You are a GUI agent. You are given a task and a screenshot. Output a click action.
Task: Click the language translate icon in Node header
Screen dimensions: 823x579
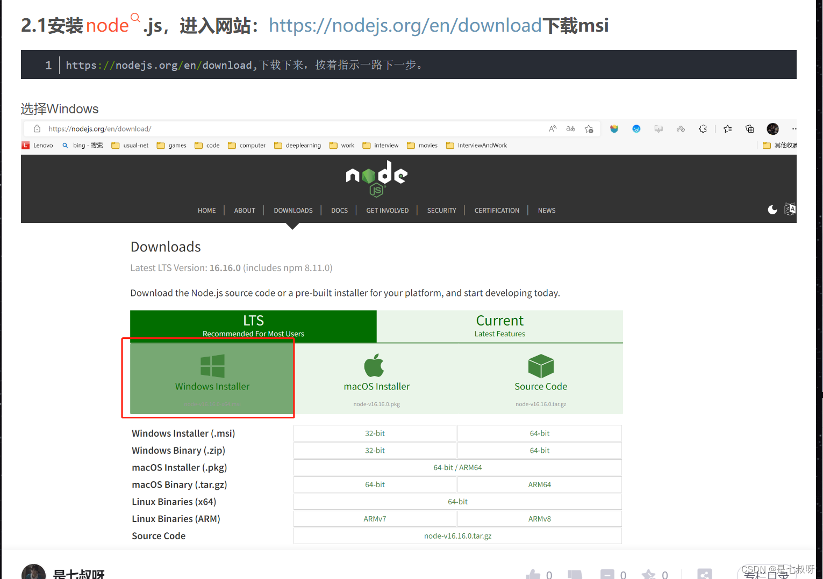click(790, 209)
